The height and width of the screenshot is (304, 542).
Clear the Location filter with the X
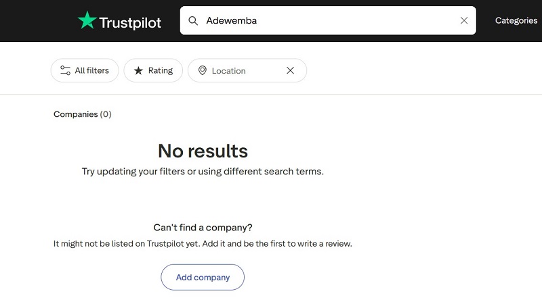pos(290,70)
